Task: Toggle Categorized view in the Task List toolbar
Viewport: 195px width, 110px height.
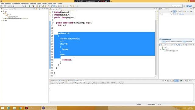Action: pyautogui.click(x=174, y=11)
